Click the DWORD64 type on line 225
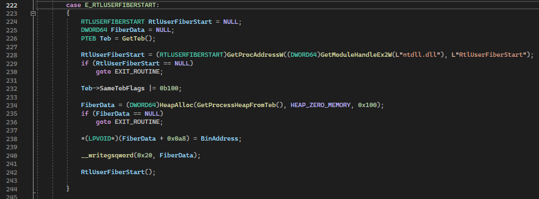The width and height of the screenshot is (539, 199). tap(94, 30)
